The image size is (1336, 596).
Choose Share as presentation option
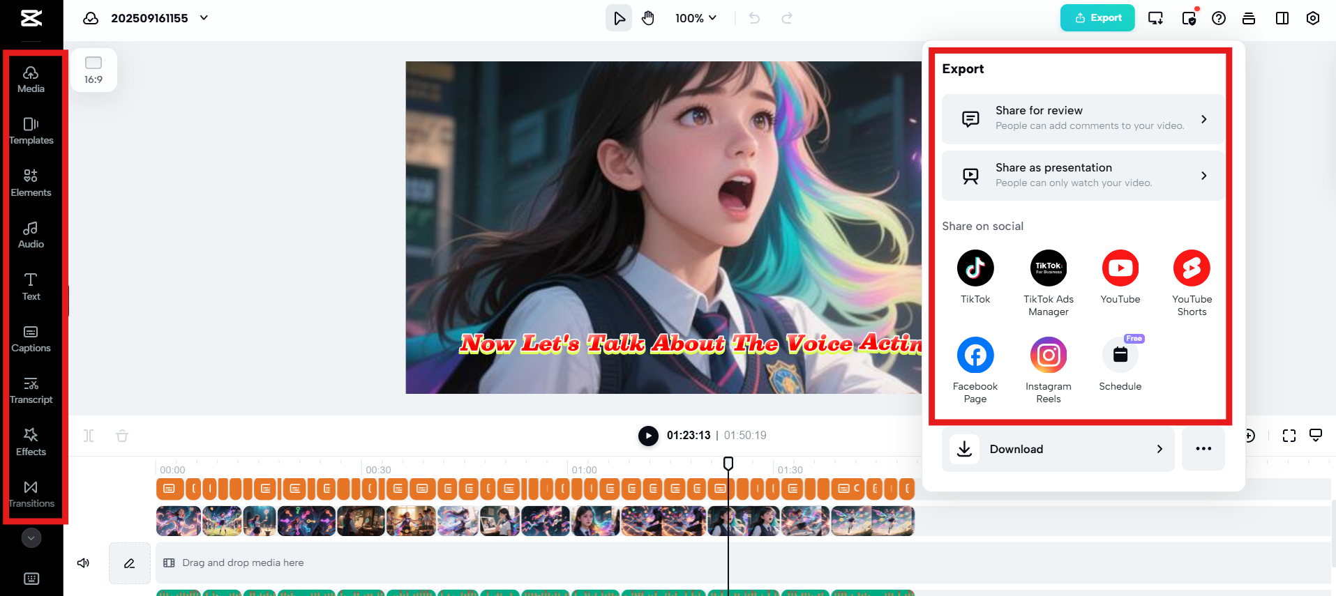[1082, 176]
